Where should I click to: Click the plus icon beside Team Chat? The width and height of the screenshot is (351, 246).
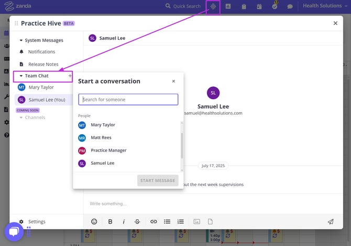point(70,76)
